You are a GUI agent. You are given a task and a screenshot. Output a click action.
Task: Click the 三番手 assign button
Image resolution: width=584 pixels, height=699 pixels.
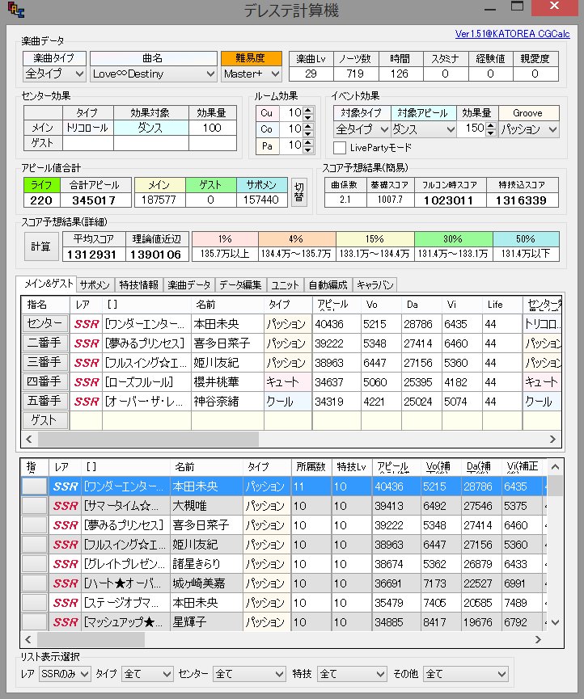[x=45, y=362]
